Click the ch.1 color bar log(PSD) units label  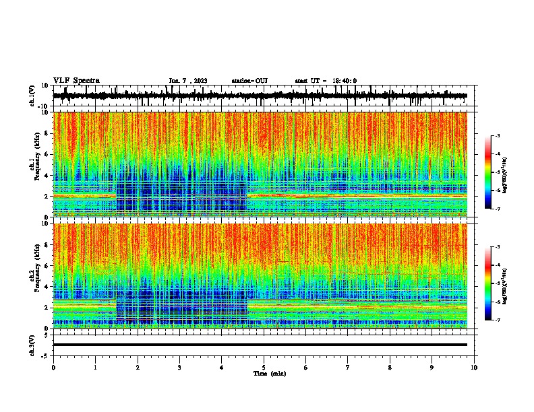pyautogui.click(x=504, y=175)
